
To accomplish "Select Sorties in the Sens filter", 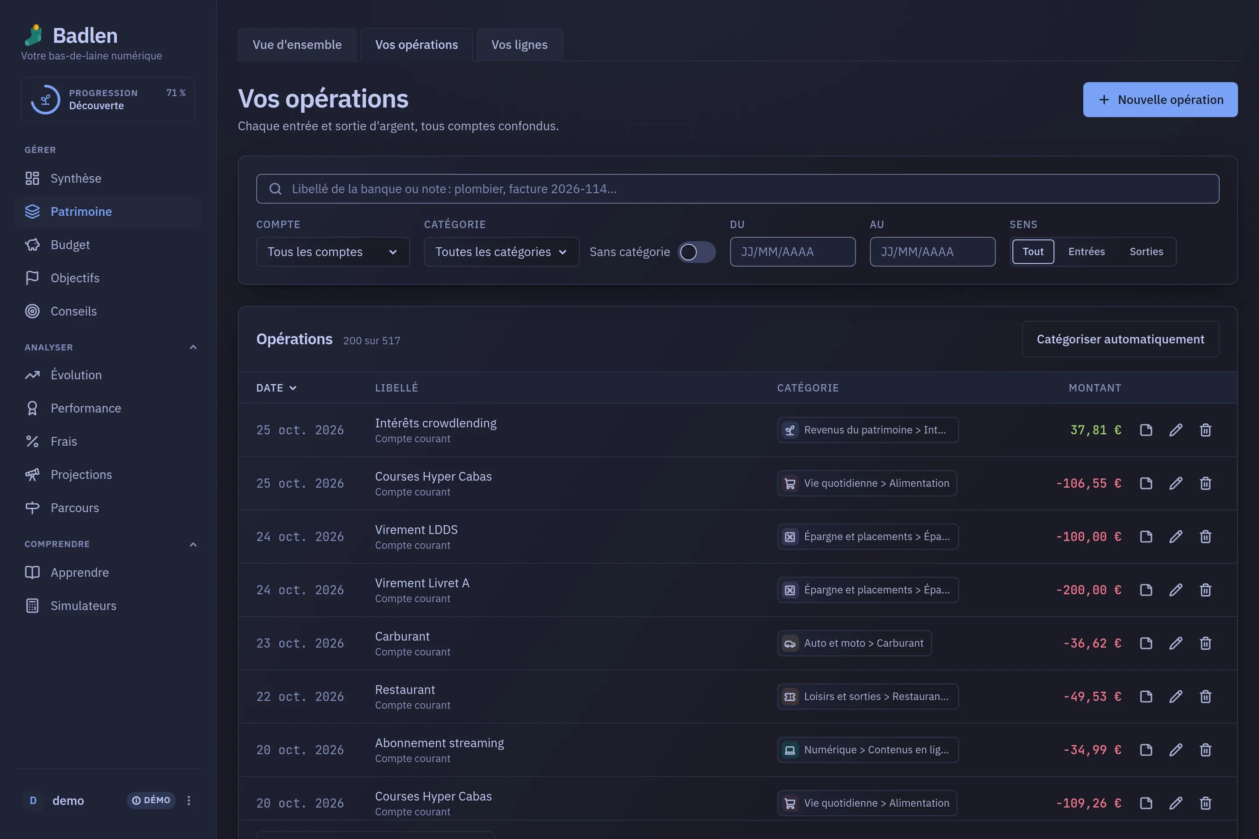I will (1146, 252).
